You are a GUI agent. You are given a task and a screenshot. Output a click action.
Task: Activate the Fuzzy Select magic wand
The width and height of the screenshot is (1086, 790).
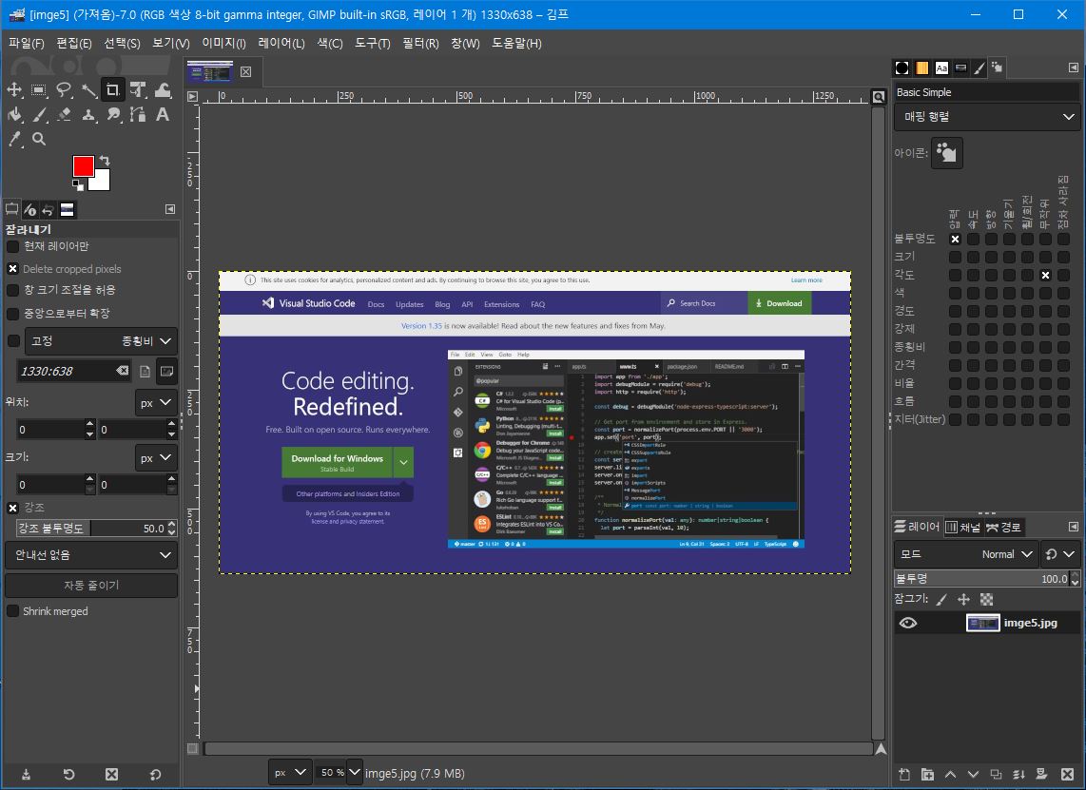pos(88,90)
